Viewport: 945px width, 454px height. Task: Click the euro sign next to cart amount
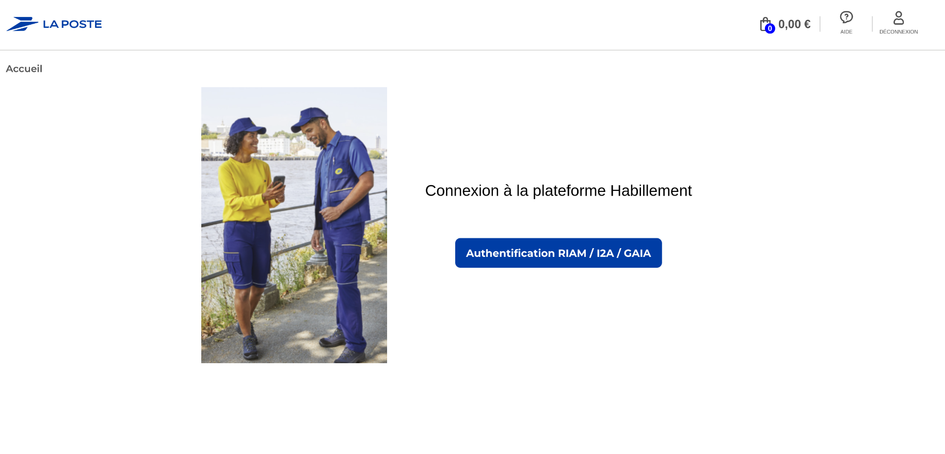click(807, 24)
